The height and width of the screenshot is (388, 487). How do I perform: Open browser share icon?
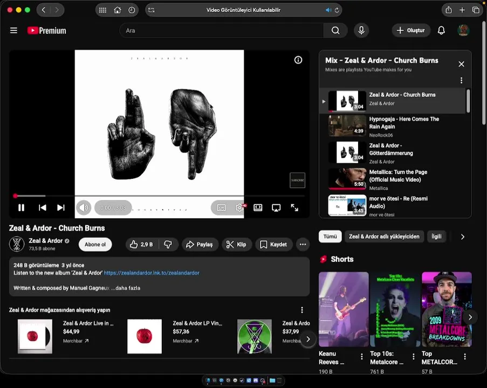click(x=449, y=10)
